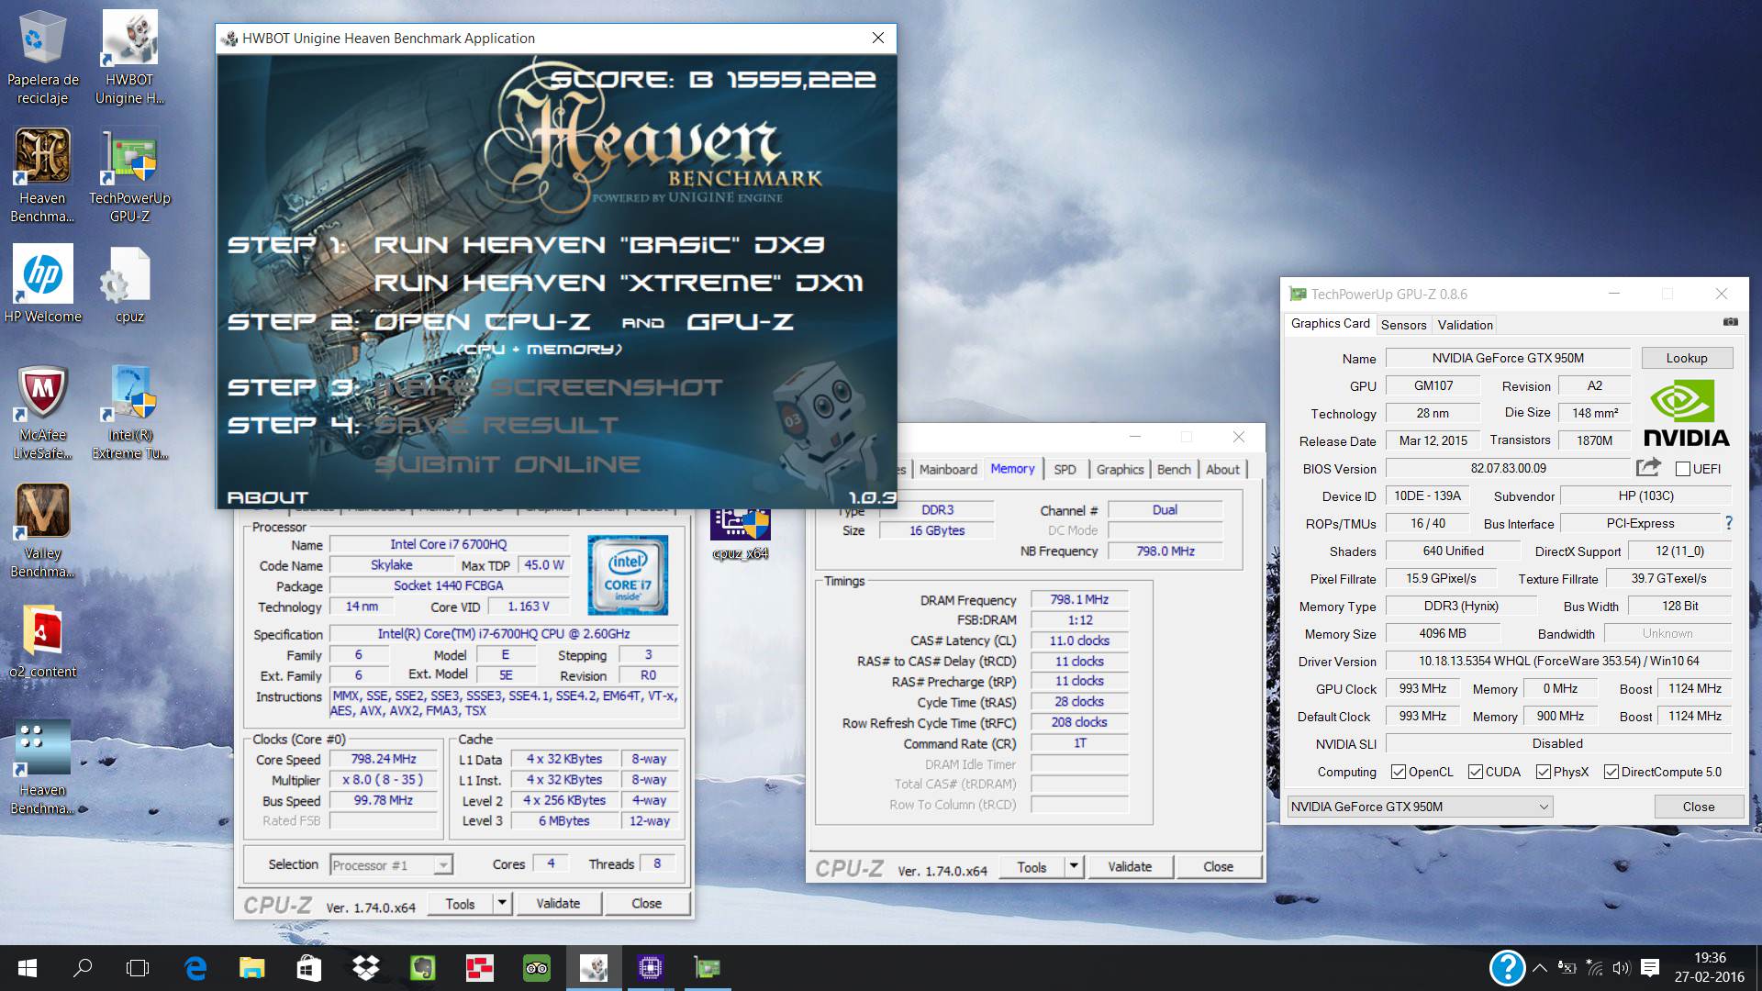Open Tools dropdown arrow in CPU-Z CPU window
The image size is (1762, 991).
[x=502, y=903]
